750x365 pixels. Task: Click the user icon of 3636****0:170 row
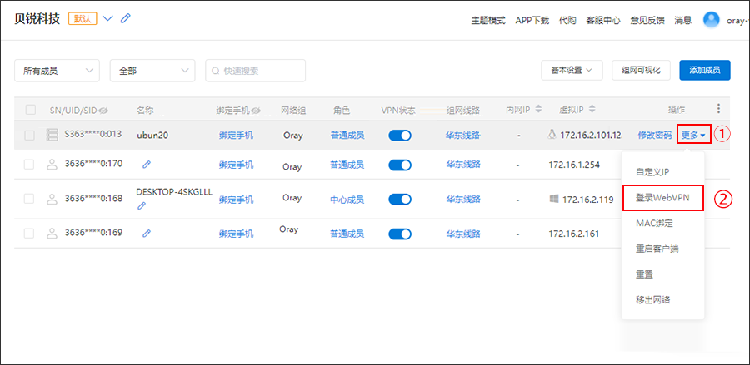[51, 165]
